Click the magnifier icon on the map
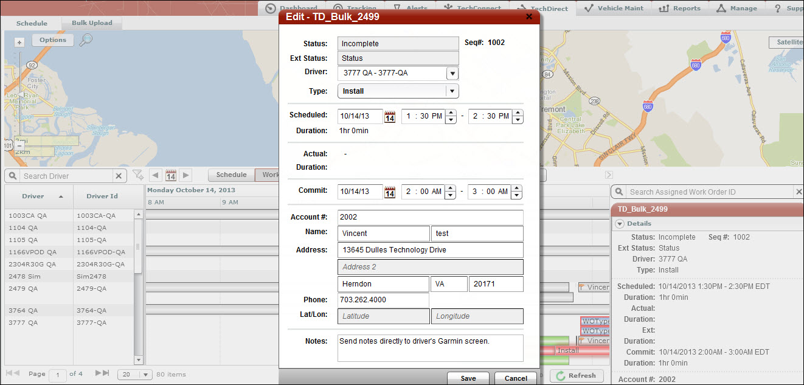Screen dimensions: 804x385 pyautogui.click(x=86, y=40)
